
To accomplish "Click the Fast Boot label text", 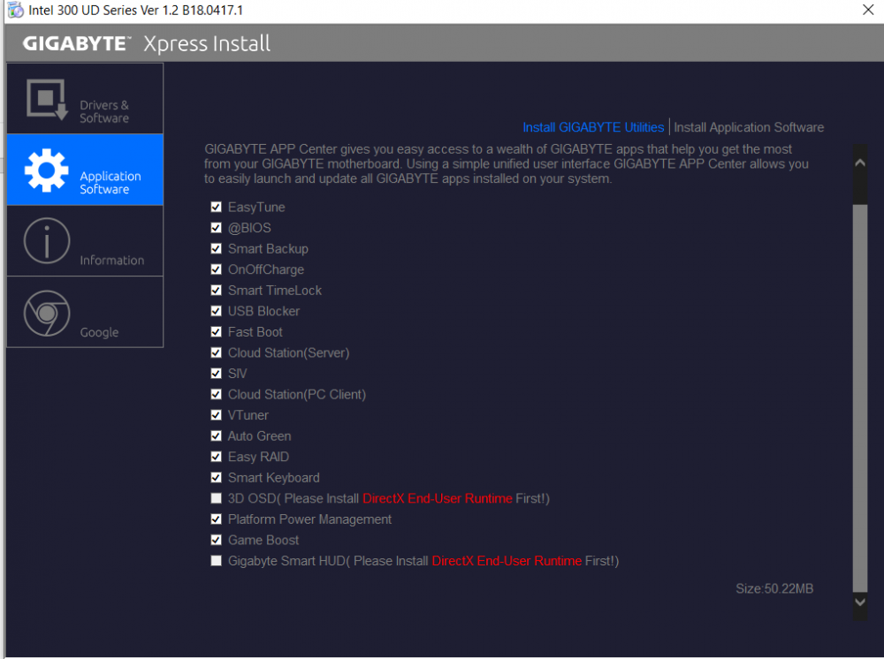I will click(x=255, y=332).
